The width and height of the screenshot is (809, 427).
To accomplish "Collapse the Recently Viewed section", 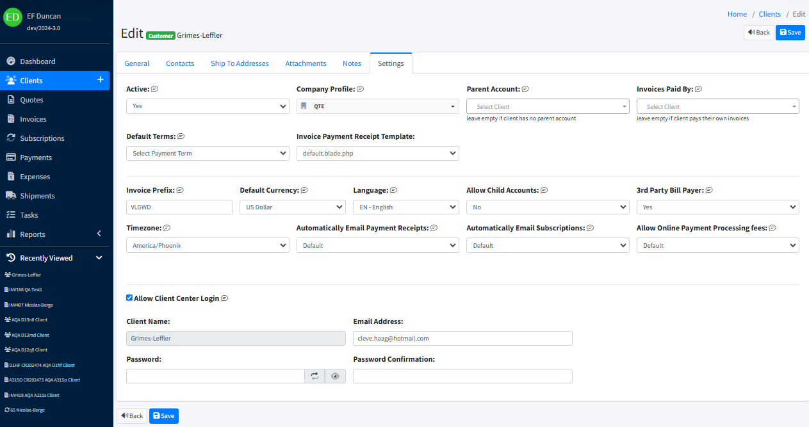I will pyautogui.click(x=99, y=258).
